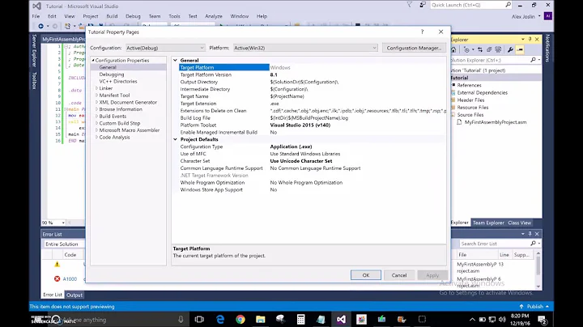Select Source Files in Solution Explorer

click(470, 115)
